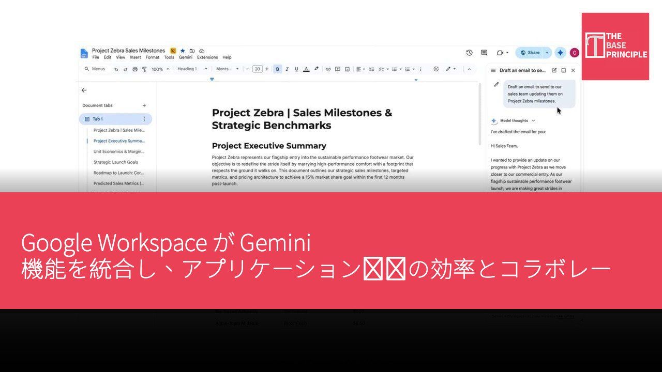This screenshot has height=372, width=662.
Task: Jump to Unit Economics & Margin outline item
Action: pos(119,152)
